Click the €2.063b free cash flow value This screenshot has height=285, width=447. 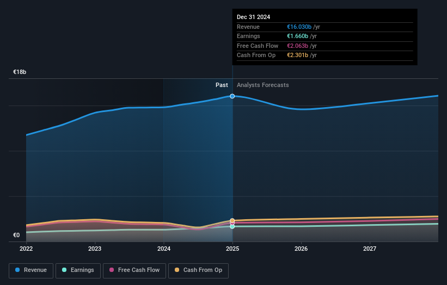pos(297,46)
